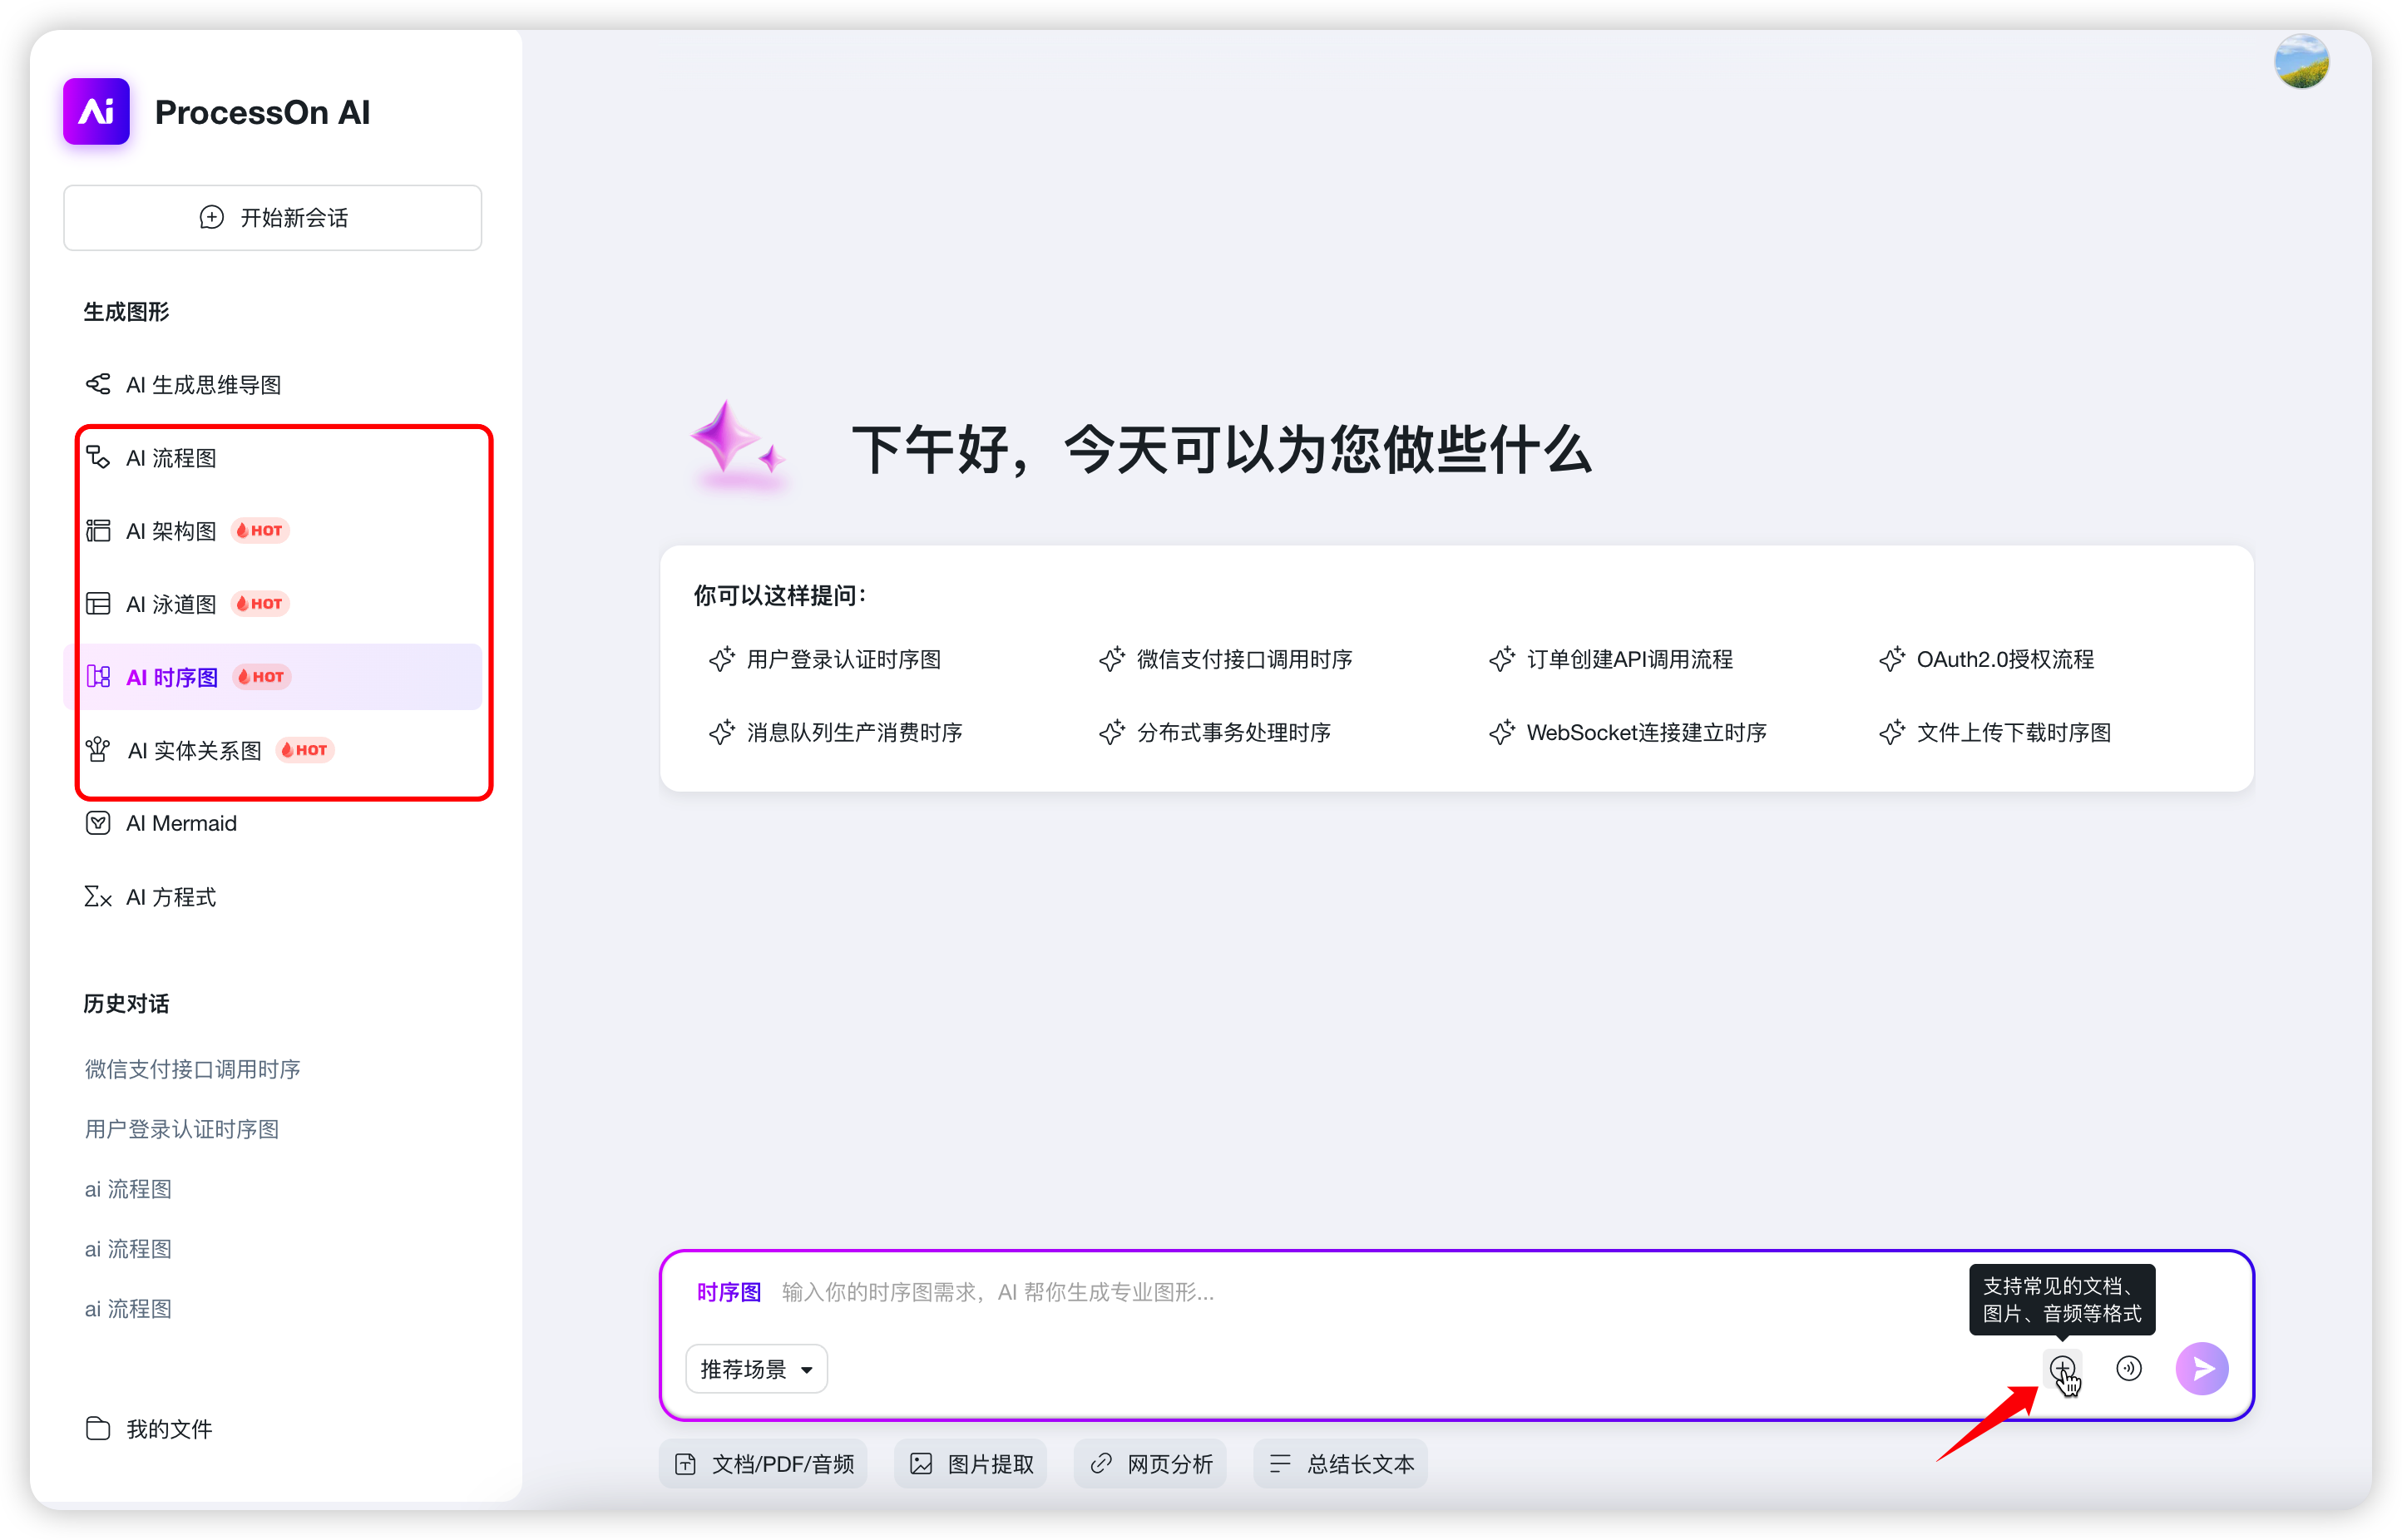Click the ProcessOn AI logo icon
Viewport: 2402px width, 1540px height.
pos(96,111)
